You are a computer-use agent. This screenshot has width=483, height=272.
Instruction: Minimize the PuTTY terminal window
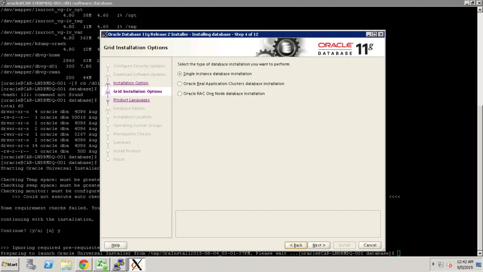click(x=467, y=3)
